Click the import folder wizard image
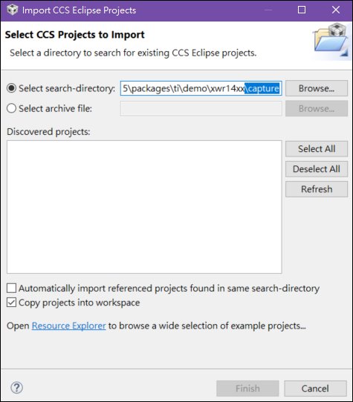 click(331, 40)
